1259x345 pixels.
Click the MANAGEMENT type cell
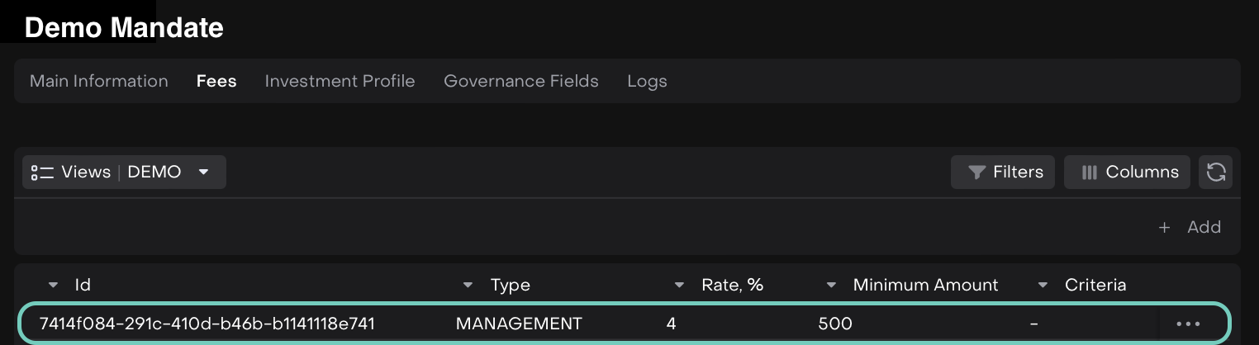coord(519,324)
